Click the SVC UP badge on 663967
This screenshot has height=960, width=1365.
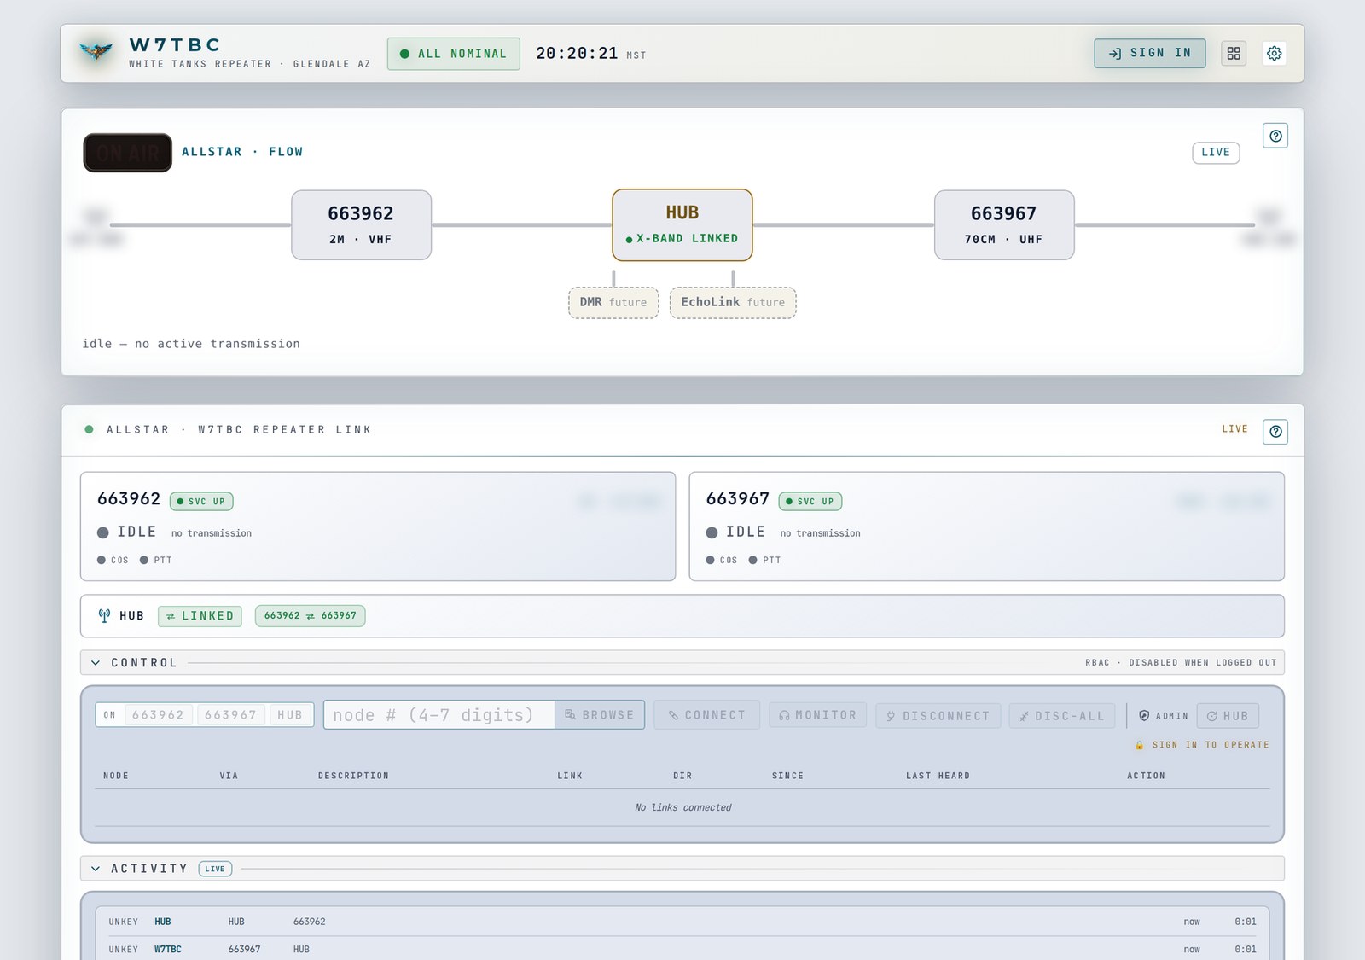(810, 502)
